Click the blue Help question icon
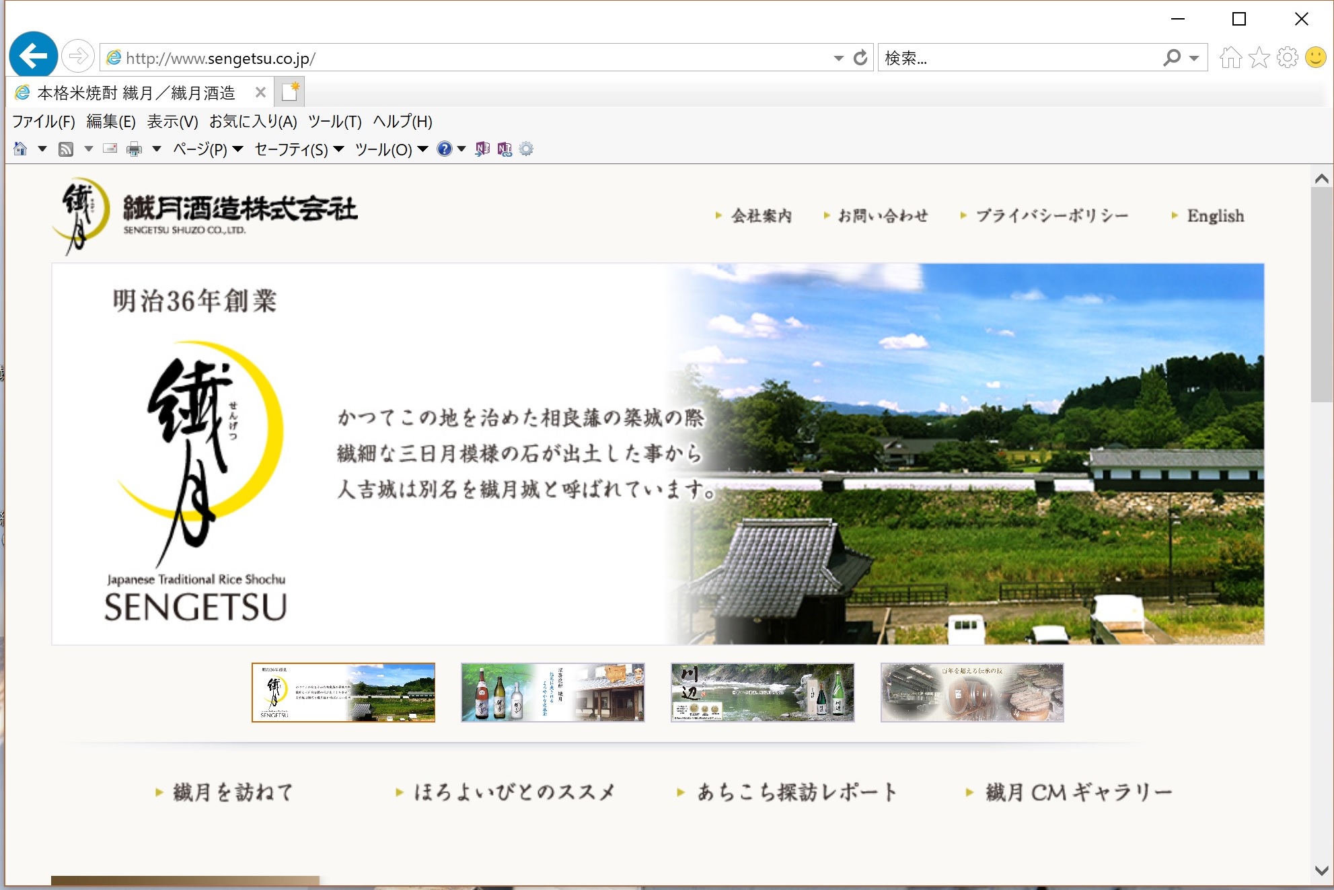The height and width of the screenshot is (890, 1334). coord(445,149)
